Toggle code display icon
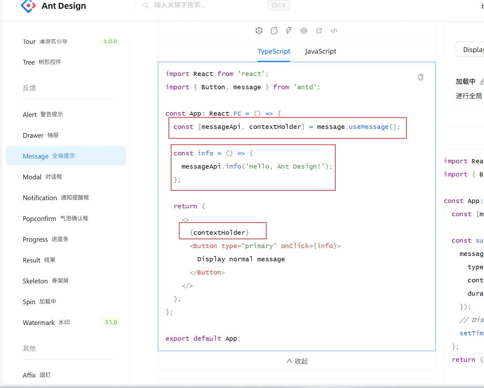This screenshot has width=484, height=388. [x=334, y=31]
